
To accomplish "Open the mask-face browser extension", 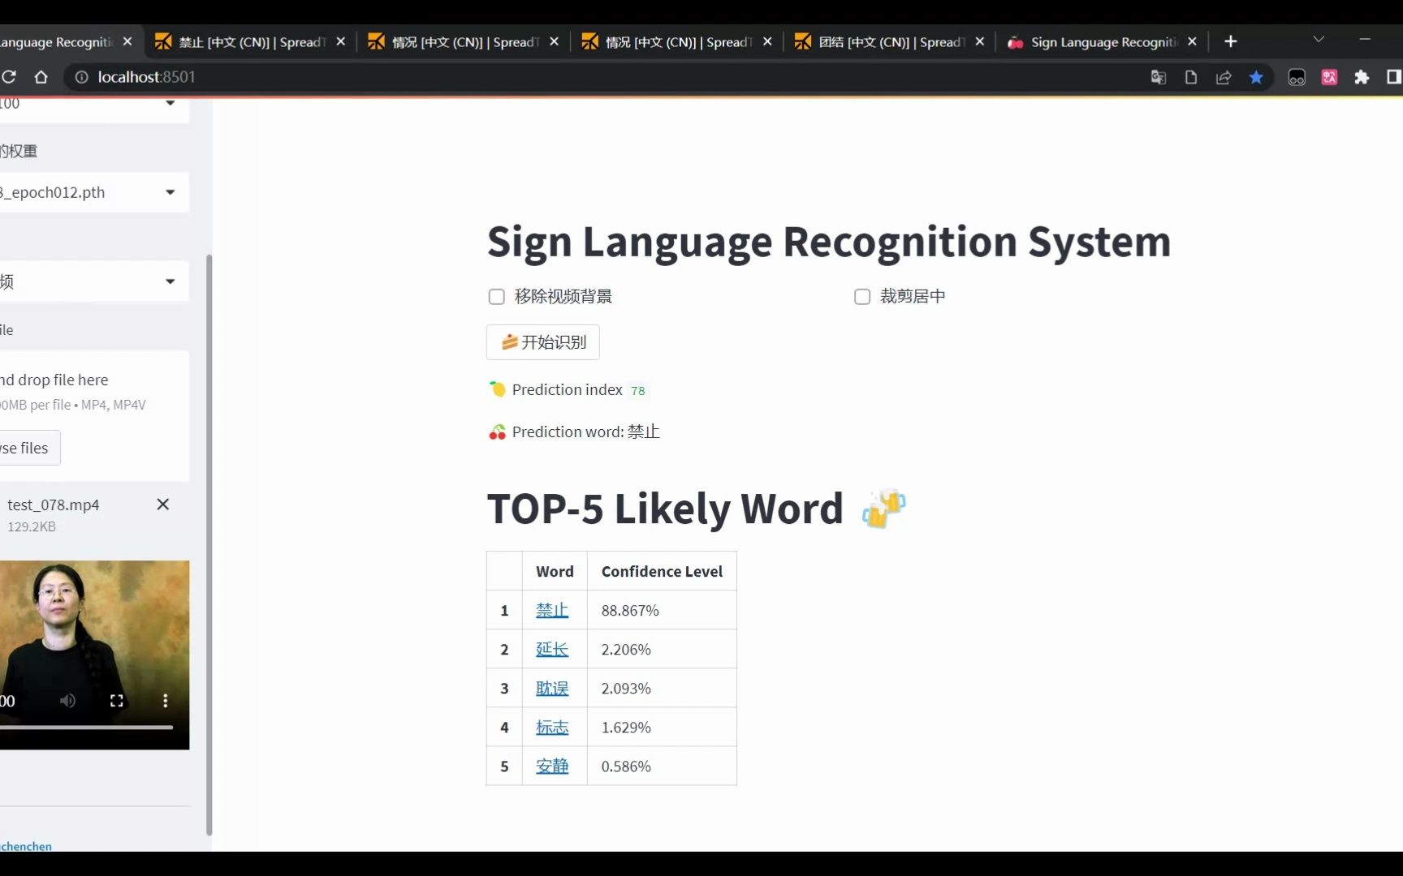I will [1297, 77].
